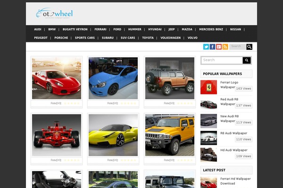The width and height of the screenshot is (283, 188).
Task: Focus the large sidebar Search field
Action: 222,60
